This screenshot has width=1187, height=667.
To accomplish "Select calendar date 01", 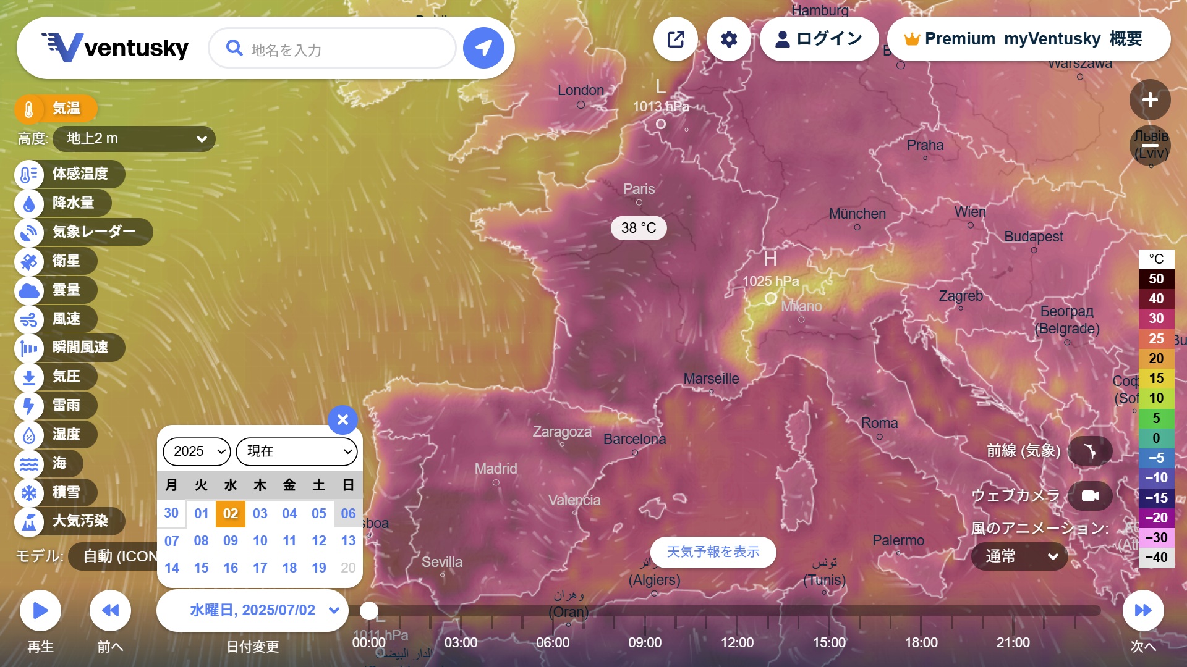I will click(x=201, y=514).
